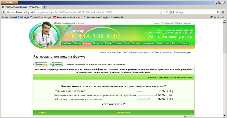The width and height of the screenshot is (227, 118).
Task: Open the Библиотека section tab
Action: pyautogui.click(x=162, y=43)
